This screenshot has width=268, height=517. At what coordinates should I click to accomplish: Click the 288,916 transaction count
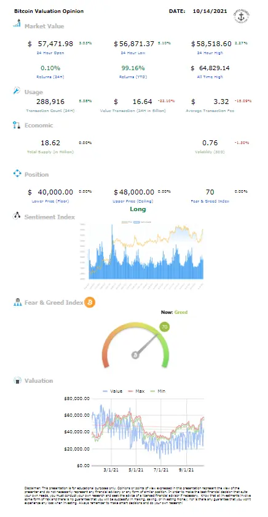[50, 102]
